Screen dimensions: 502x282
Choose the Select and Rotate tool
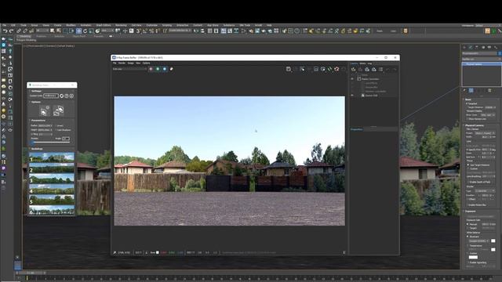pos(85,31)
